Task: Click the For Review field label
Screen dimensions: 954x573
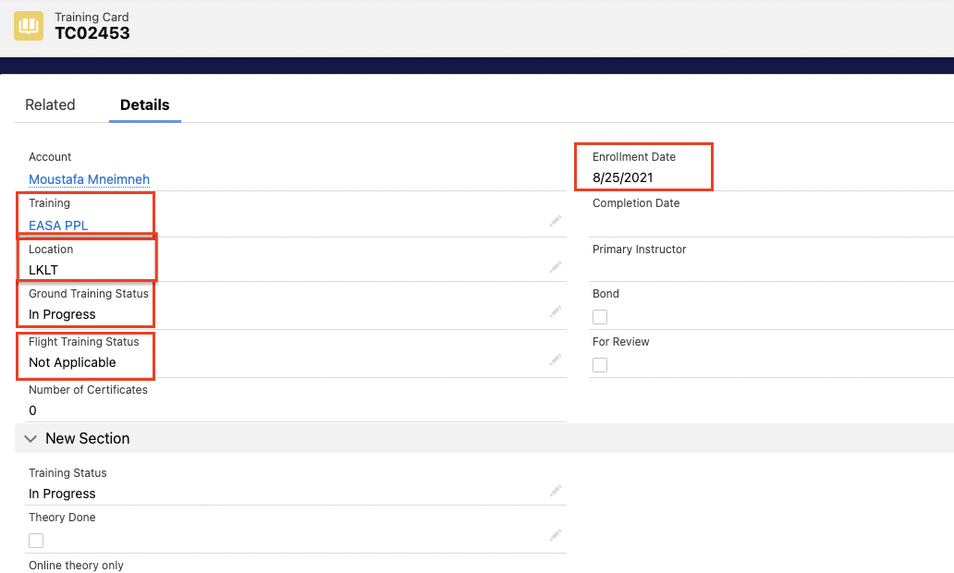Action: pyautogui.click(x=620, y=342)
